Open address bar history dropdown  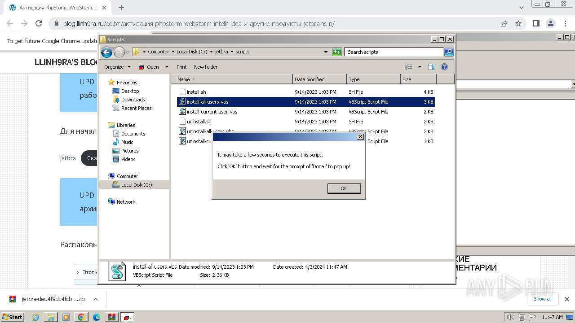tap(326, 52)
